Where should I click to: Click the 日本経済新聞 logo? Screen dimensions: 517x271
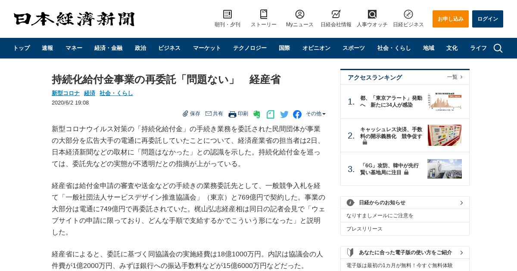74,19
